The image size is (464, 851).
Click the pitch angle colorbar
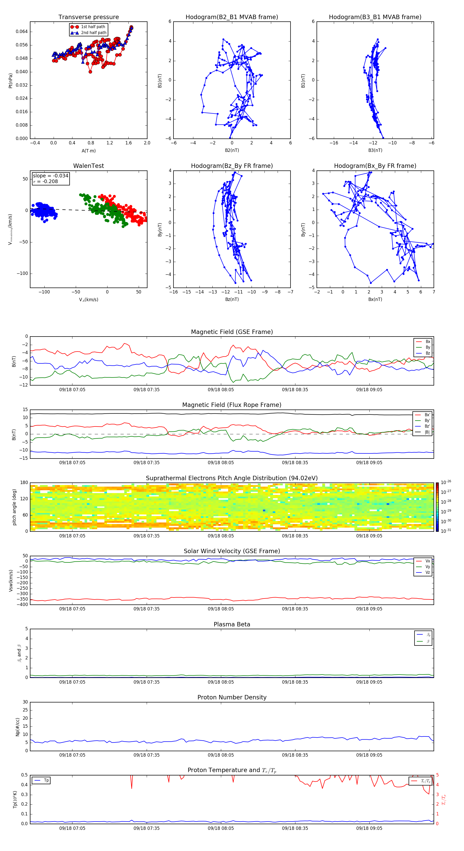tap(437, 507)
